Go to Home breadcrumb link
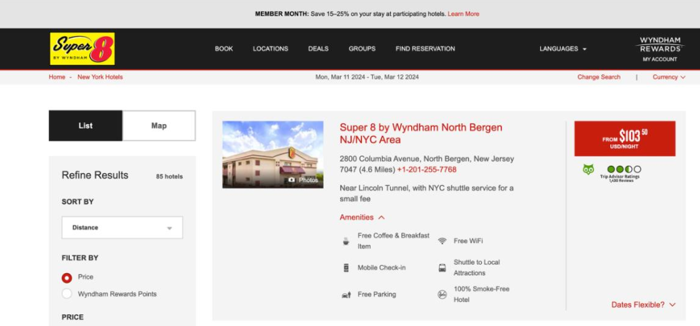Image resolution: width=700 pixels, height=326 pixels. click(x=57, y=77)
